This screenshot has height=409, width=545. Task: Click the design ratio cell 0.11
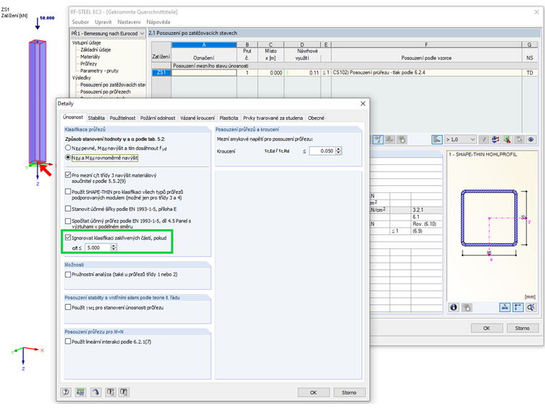coord(302,72)
